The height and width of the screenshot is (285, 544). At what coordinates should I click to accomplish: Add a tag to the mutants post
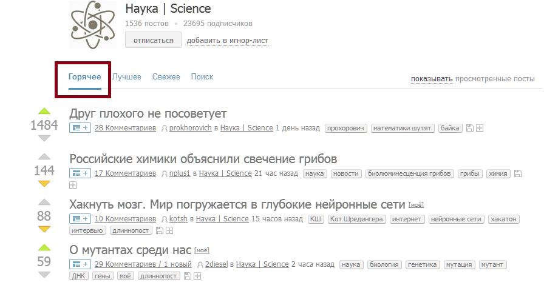(197, 276)
